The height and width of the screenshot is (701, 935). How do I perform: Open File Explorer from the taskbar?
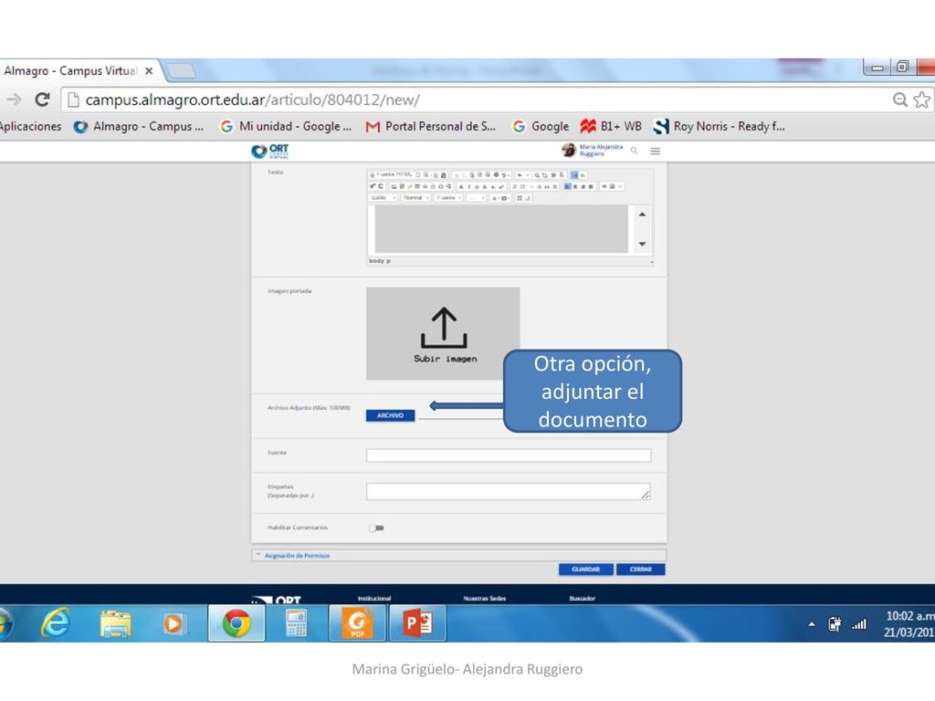point(116,623)
